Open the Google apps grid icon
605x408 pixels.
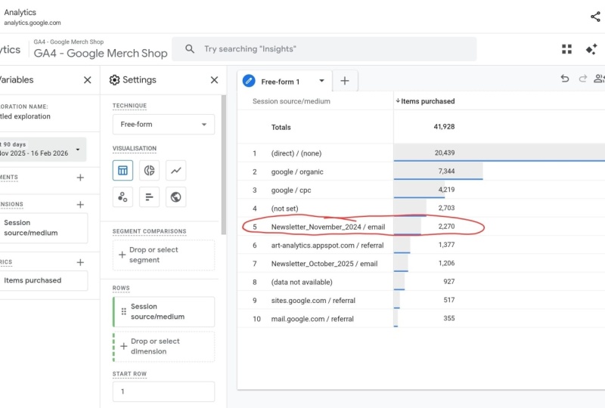point(566,49)
